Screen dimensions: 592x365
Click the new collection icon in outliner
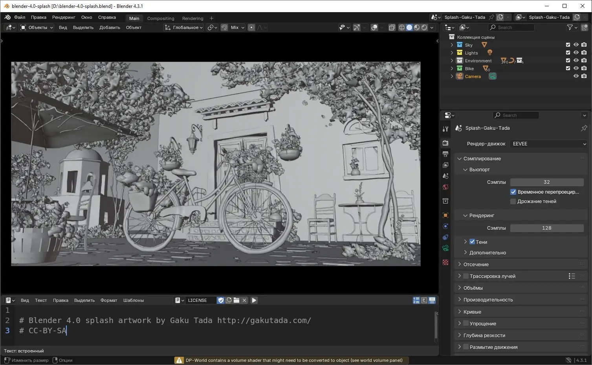coord(585,27)
